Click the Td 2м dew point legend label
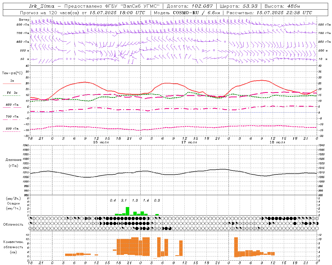The width and height of the screenshot is (332, 265). [x=12, y=93]
